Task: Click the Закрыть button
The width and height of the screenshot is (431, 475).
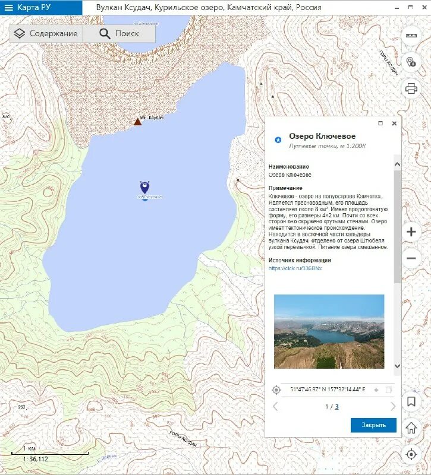Action: (373, 425)
